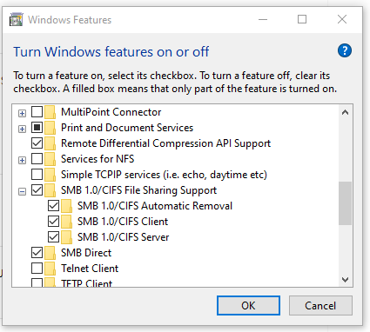Click the SMB 1.0/CIFS Server folder icon
The image size is (370, 332).
66,237
